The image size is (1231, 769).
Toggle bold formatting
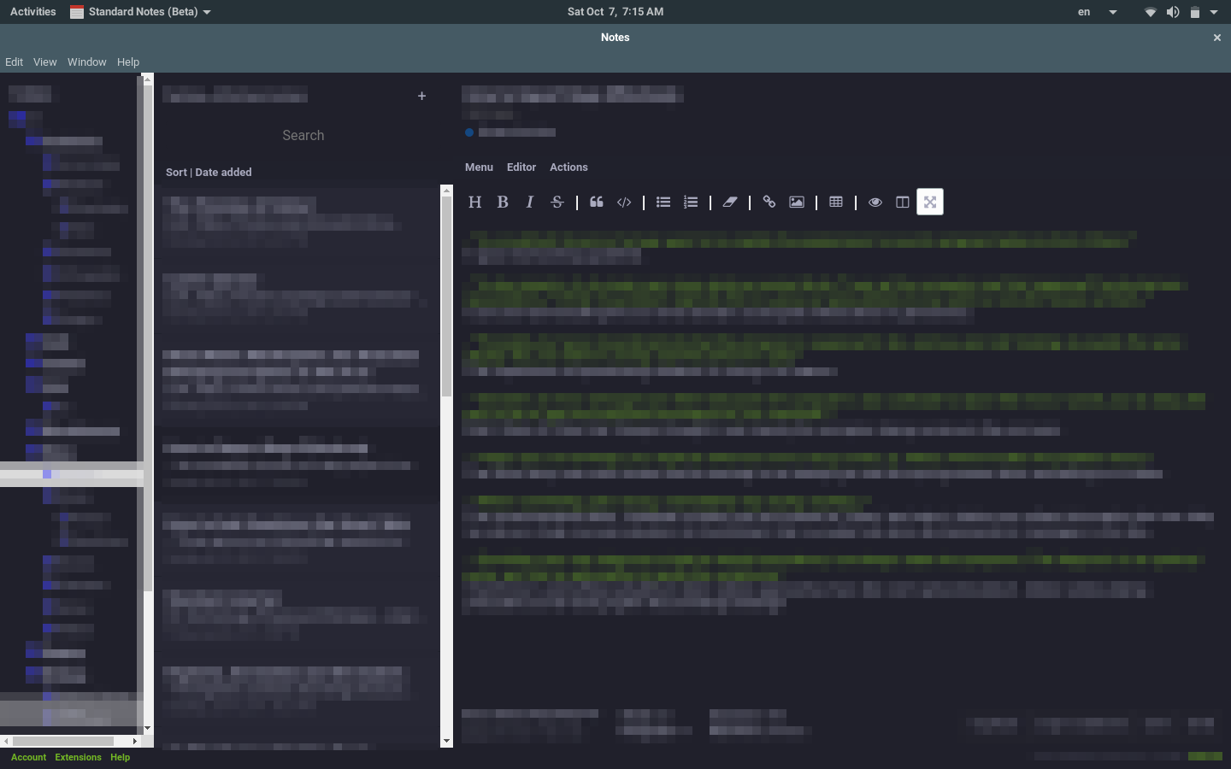503,203
